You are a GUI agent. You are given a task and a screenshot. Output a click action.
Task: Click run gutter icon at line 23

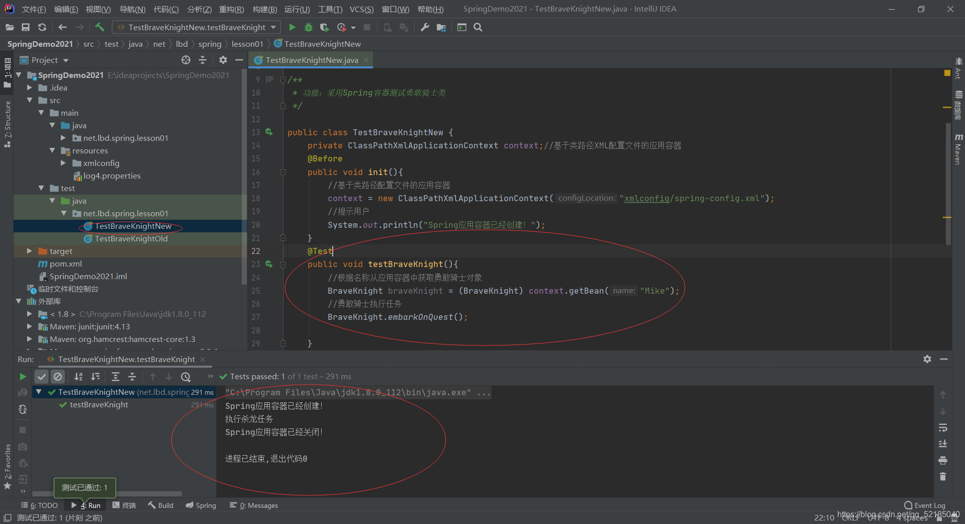click(269, 264)
